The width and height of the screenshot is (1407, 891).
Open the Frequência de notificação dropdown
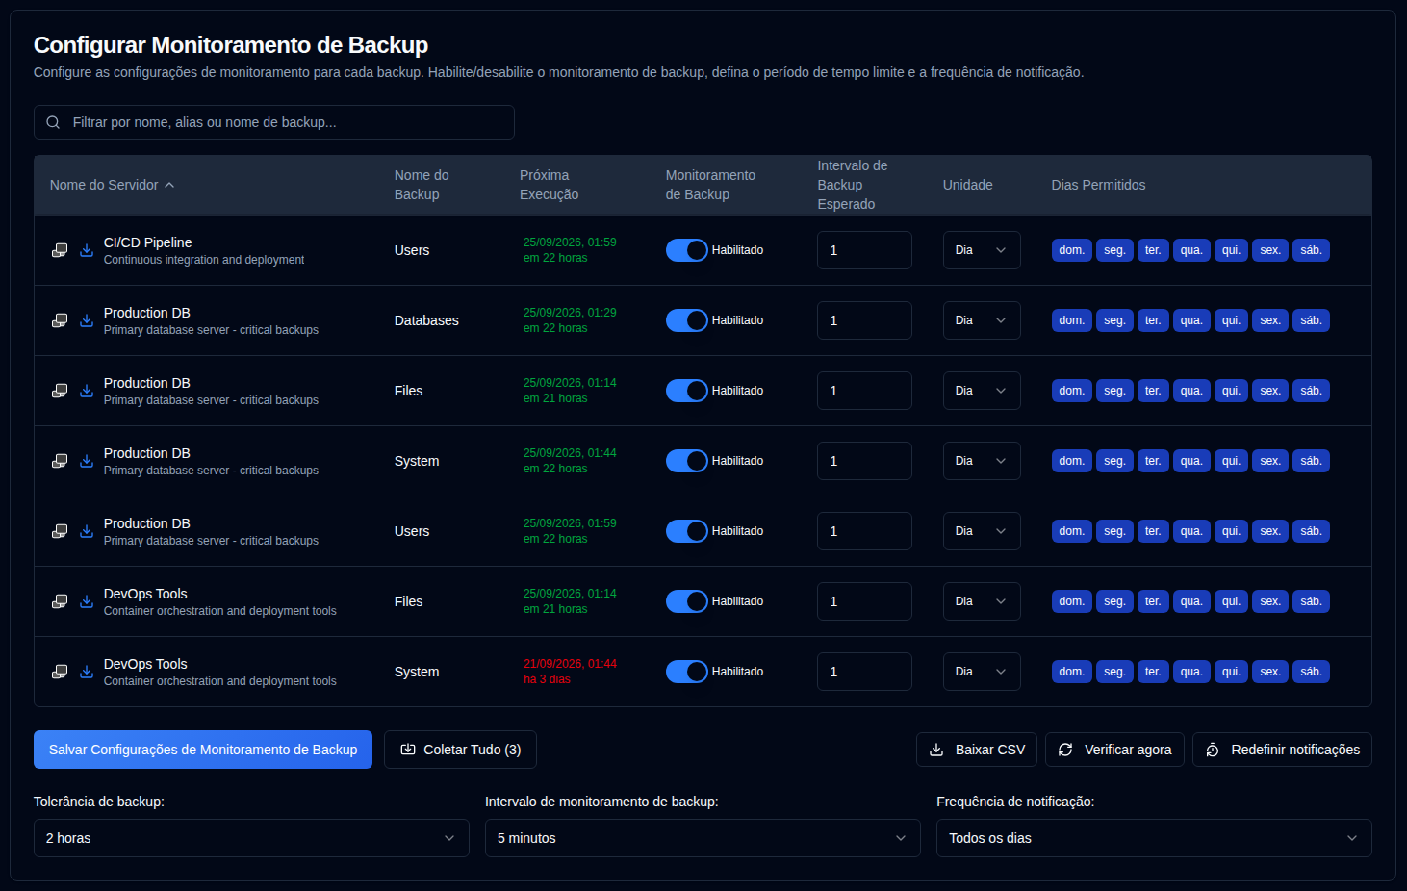coord(1154,838)
